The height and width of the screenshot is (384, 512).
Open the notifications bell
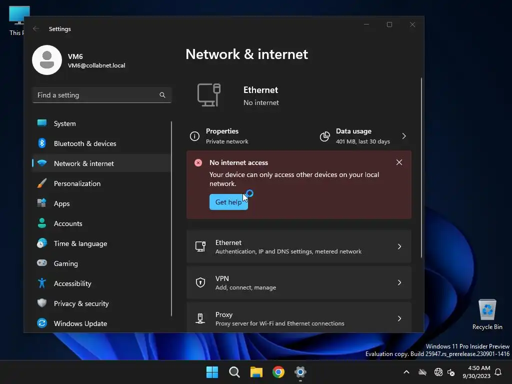498,372
